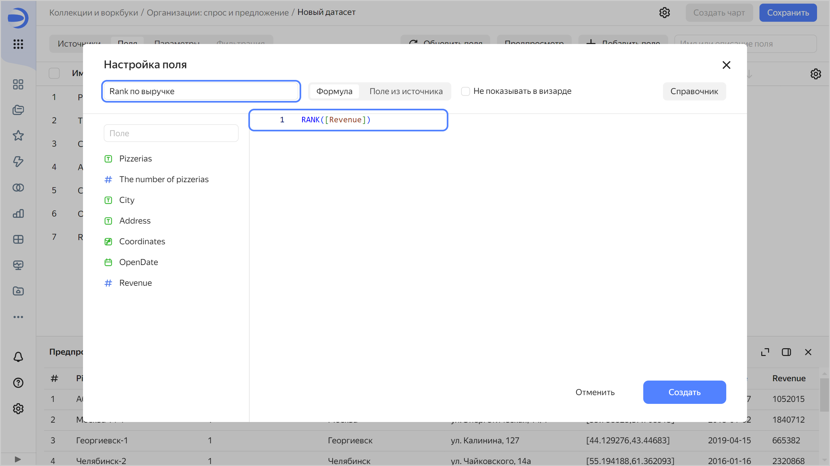Expand the sidebar with the arrow
Viewport: 830px width, 466px height.
point(18,459)
